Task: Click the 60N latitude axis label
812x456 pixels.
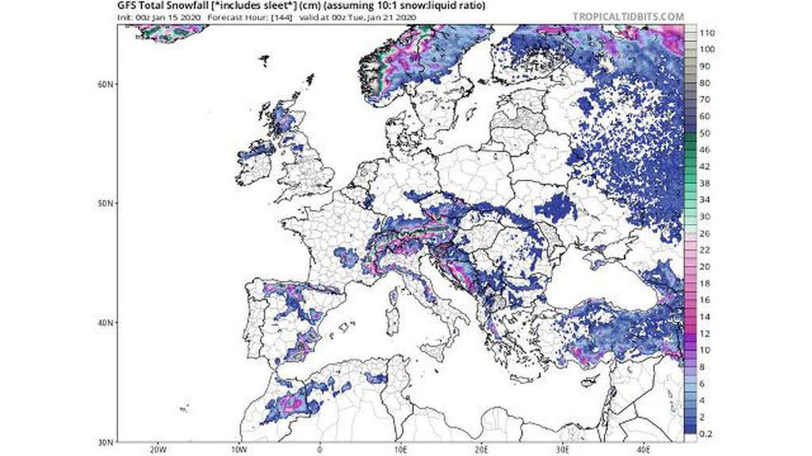Action: click(105, 84)
